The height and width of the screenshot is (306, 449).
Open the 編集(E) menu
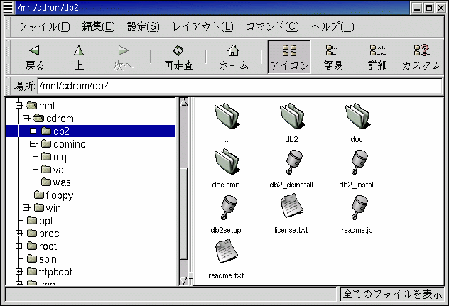[x=98, y=27]
